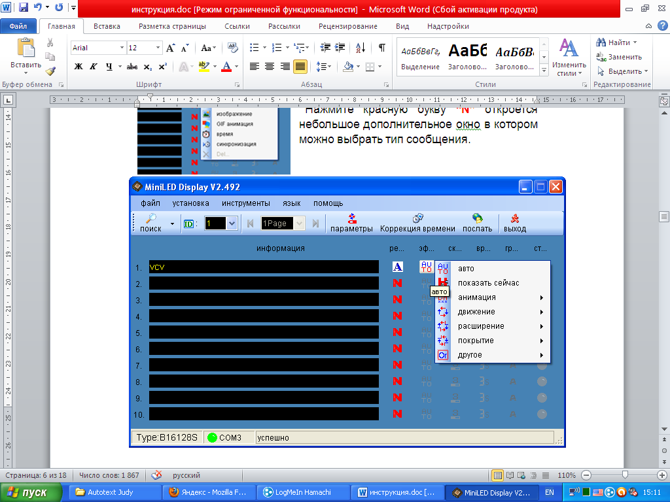The height and width of the screenshot is (502, 670).
Task: Click the Undo arrow in quick access toolbar
Action: pos(38,7)
